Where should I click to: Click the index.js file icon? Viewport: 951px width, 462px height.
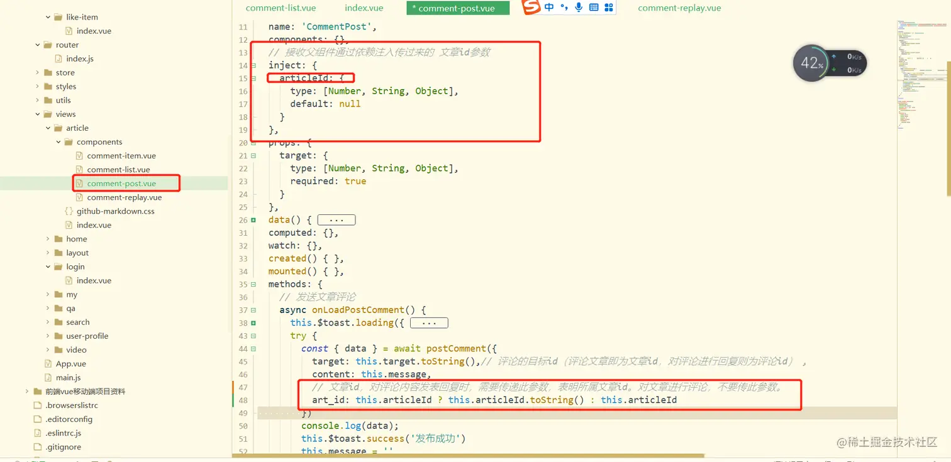(59, 58)
